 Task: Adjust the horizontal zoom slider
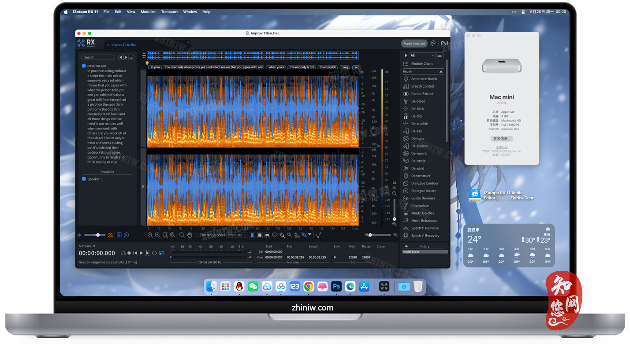(x=380, y=235)
